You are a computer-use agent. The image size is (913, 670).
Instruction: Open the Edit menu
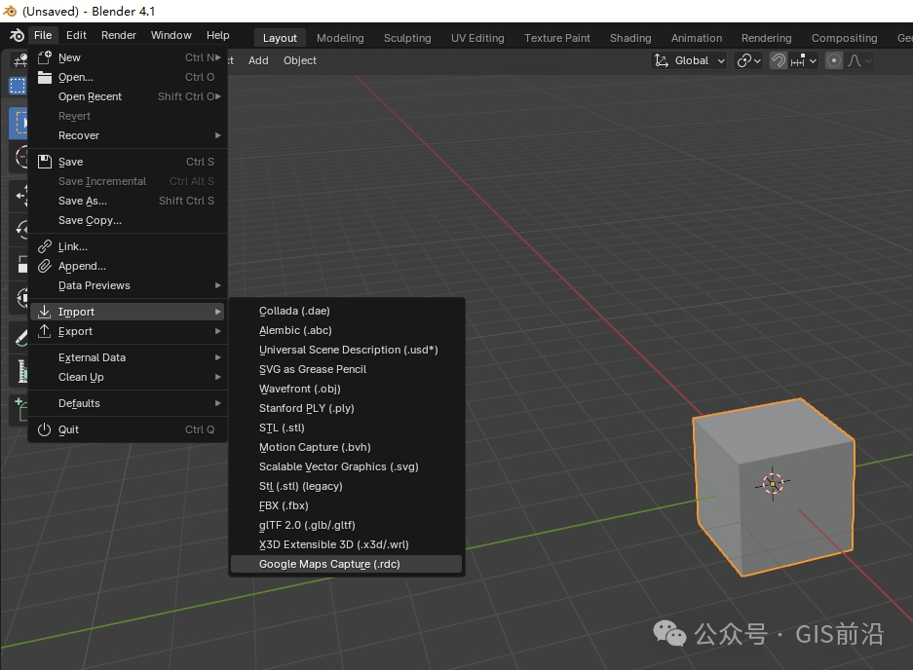tap(76, 35)
